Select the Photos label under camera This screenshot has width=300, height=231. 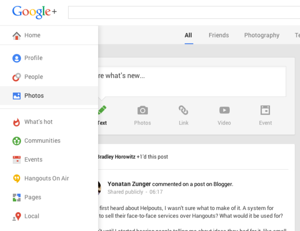[143, 123]
